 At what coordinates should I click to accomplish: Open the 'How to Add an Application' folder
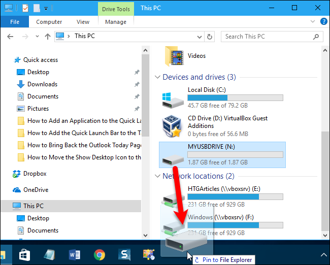(x=79, y=121)
